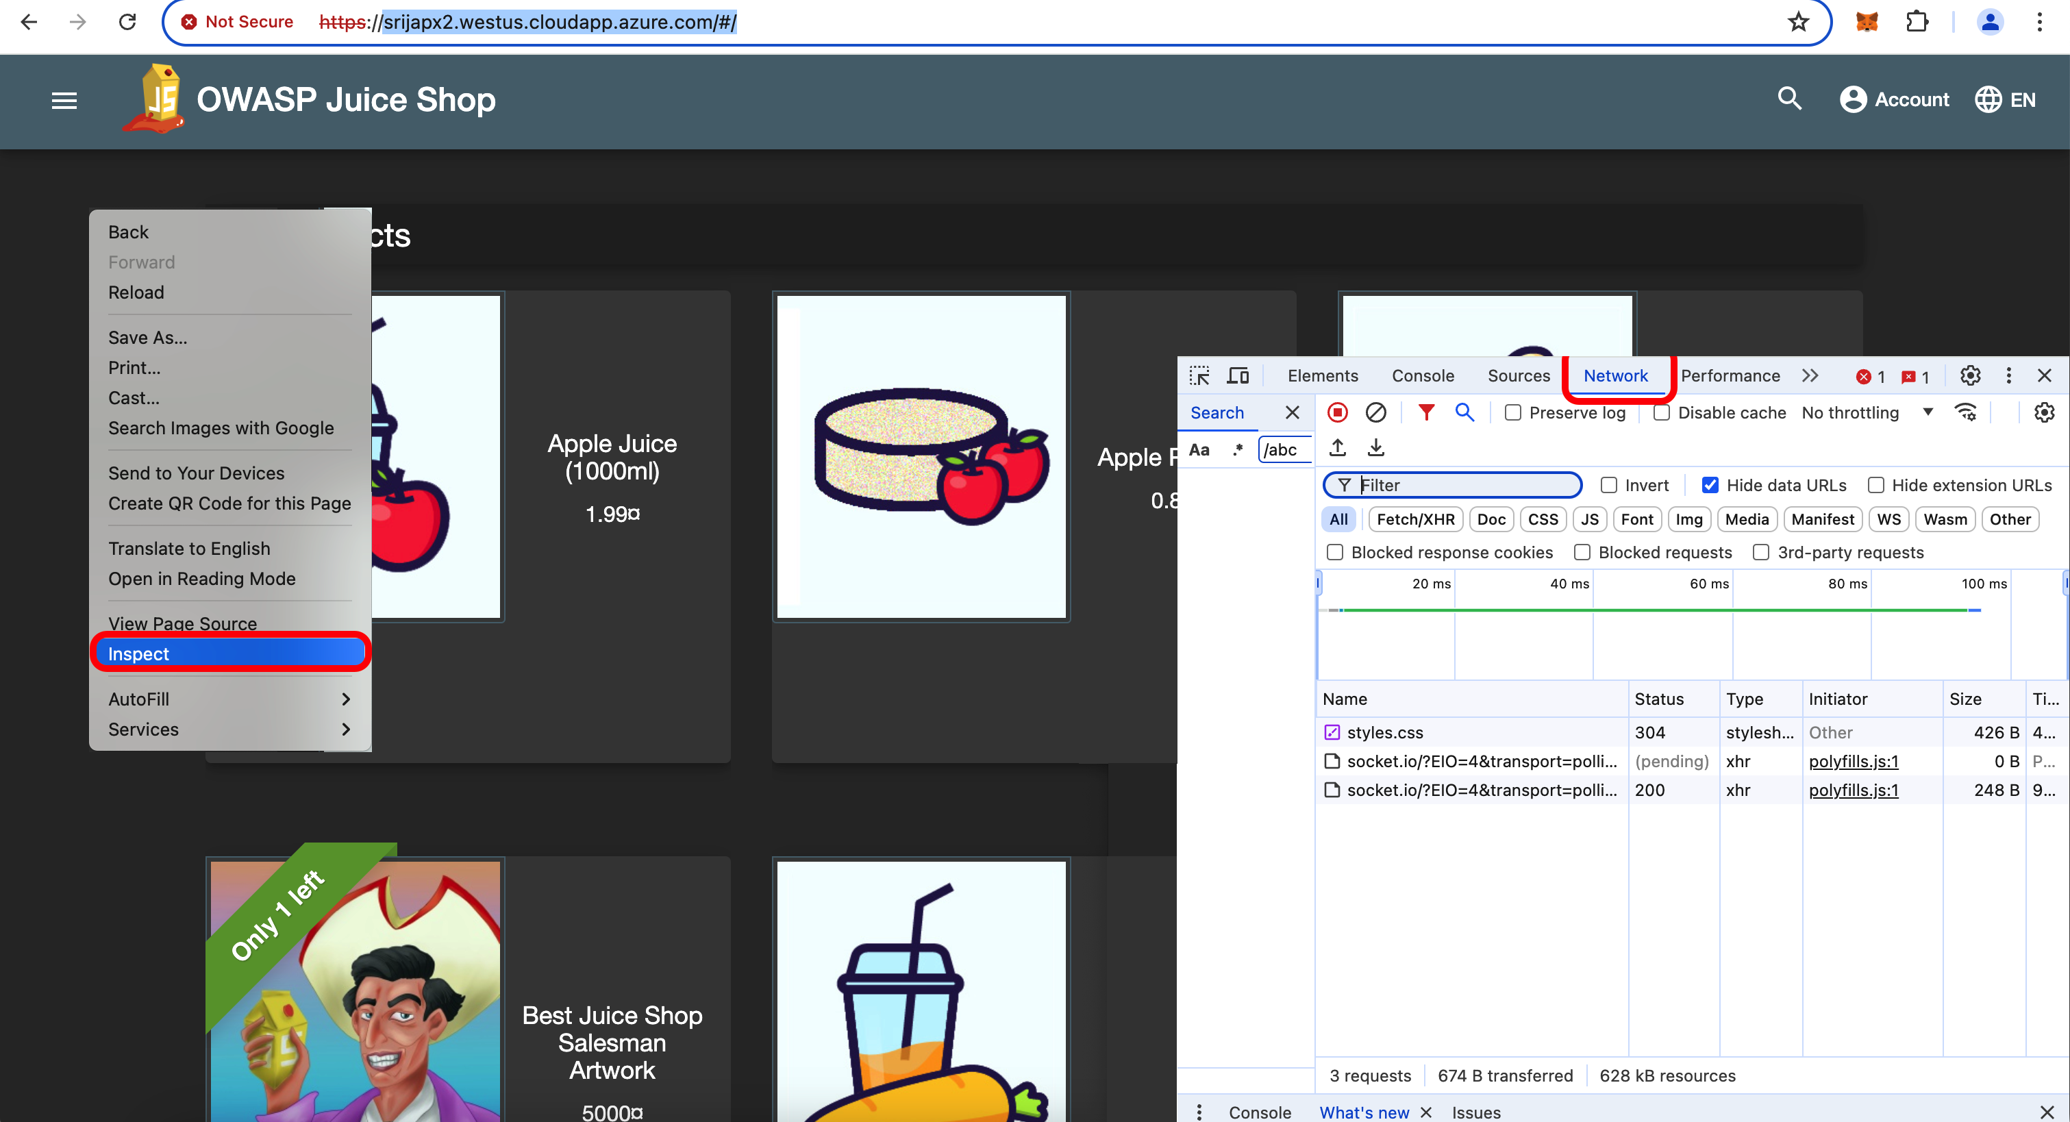Open DevTools settings gear
This screenshot has width=2070, height=1122.
point(1969,375)
